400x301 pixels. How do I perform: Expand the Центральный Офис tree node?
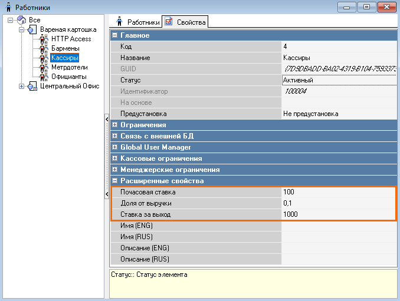pyautogui.click(x=22, y=87)
